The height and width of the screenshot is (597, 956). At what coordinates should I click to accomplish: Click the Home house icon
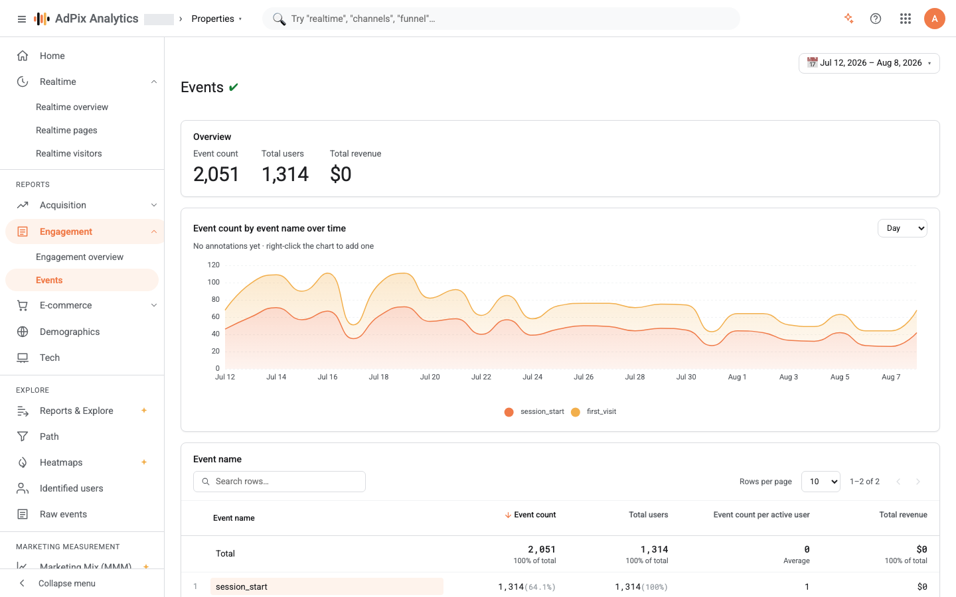(x=23, y=56)
